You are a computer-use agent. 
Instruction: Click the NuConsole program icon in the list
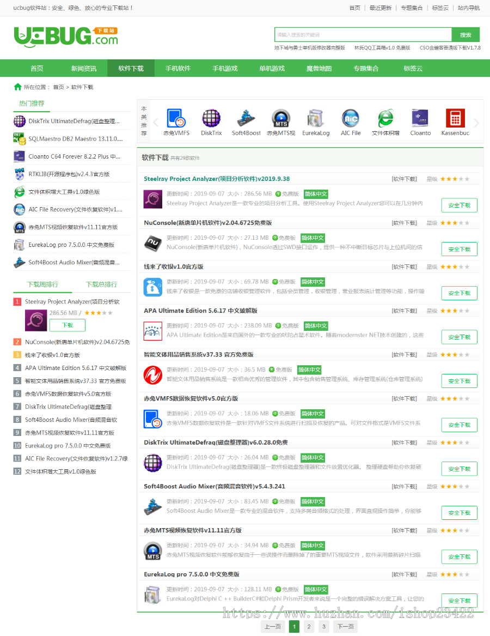[x=152, y=242]
